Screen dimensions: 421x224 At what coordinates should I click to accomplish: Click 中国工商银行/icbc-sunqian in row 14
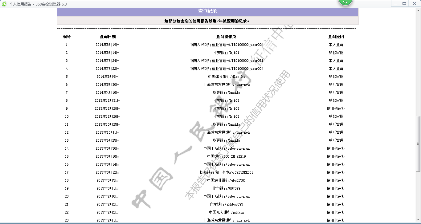click(x=226, y=148)
